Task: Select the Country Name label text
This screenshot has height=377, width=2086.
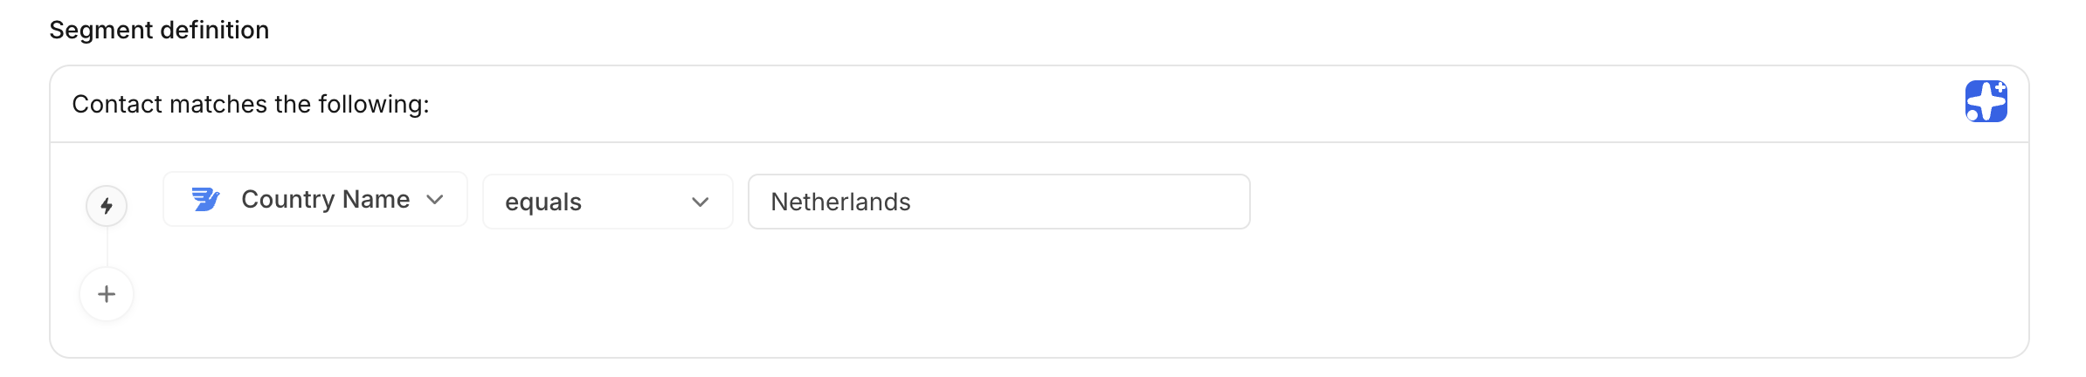Action: (325, 200)
